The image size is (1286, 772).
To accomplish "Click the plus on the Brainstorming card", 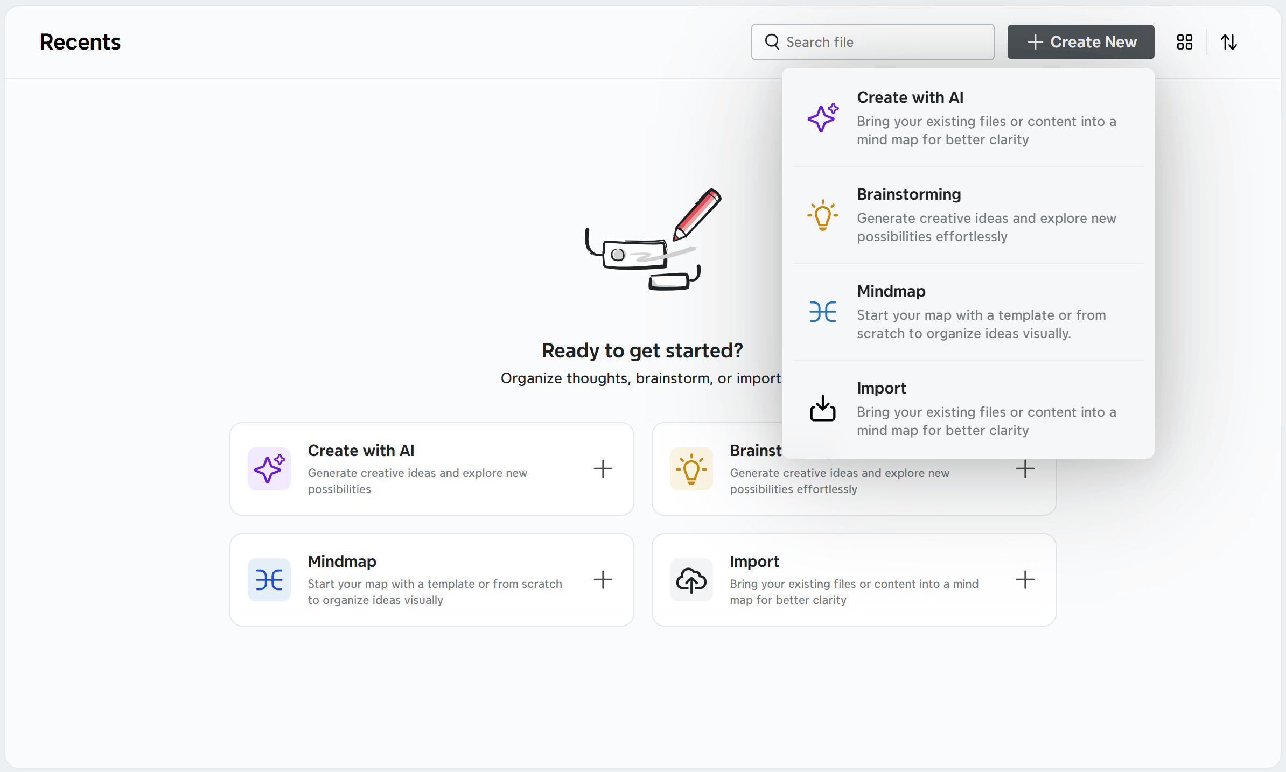I will [x=1025, y=469].
